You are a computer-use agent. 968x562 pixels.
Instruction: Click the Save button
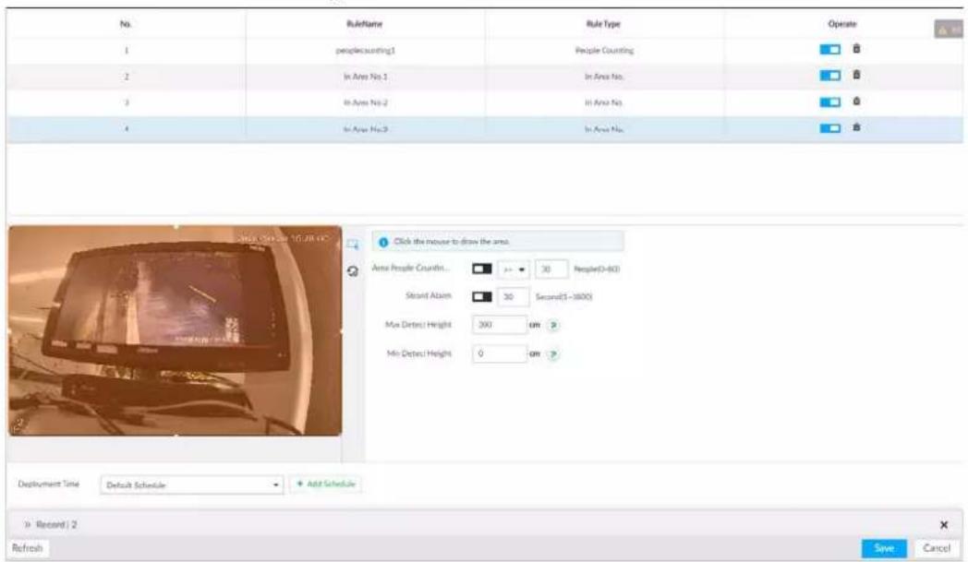coord(884,548)
